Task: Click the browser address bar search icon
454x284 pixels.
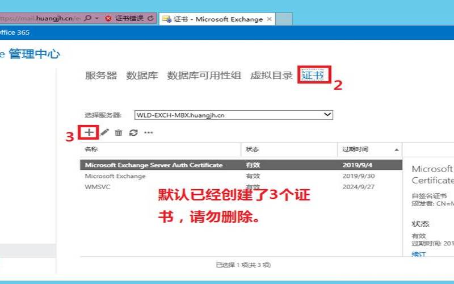Action: 87,18
